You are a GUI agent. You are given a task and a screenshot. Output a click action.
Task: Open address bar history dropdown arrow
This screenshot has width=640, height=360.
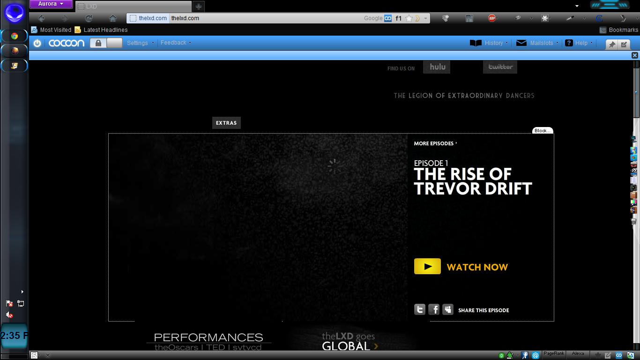click(x=425, y=18)
